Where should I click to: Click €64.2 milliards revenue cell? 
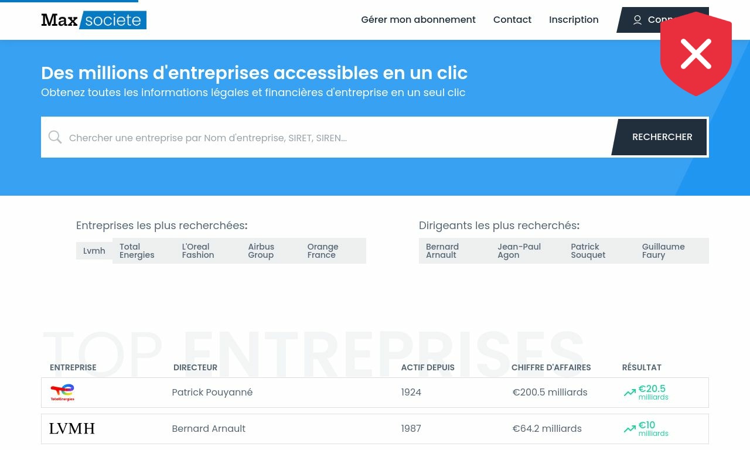547,429
